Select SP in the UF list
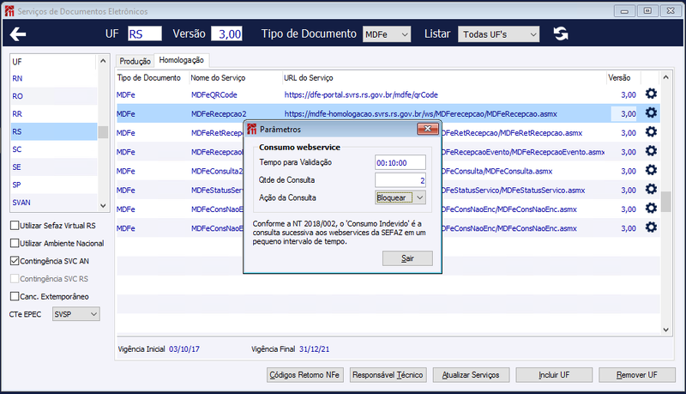This screenshot has width=686, height=394. click(x=54, y=185)
